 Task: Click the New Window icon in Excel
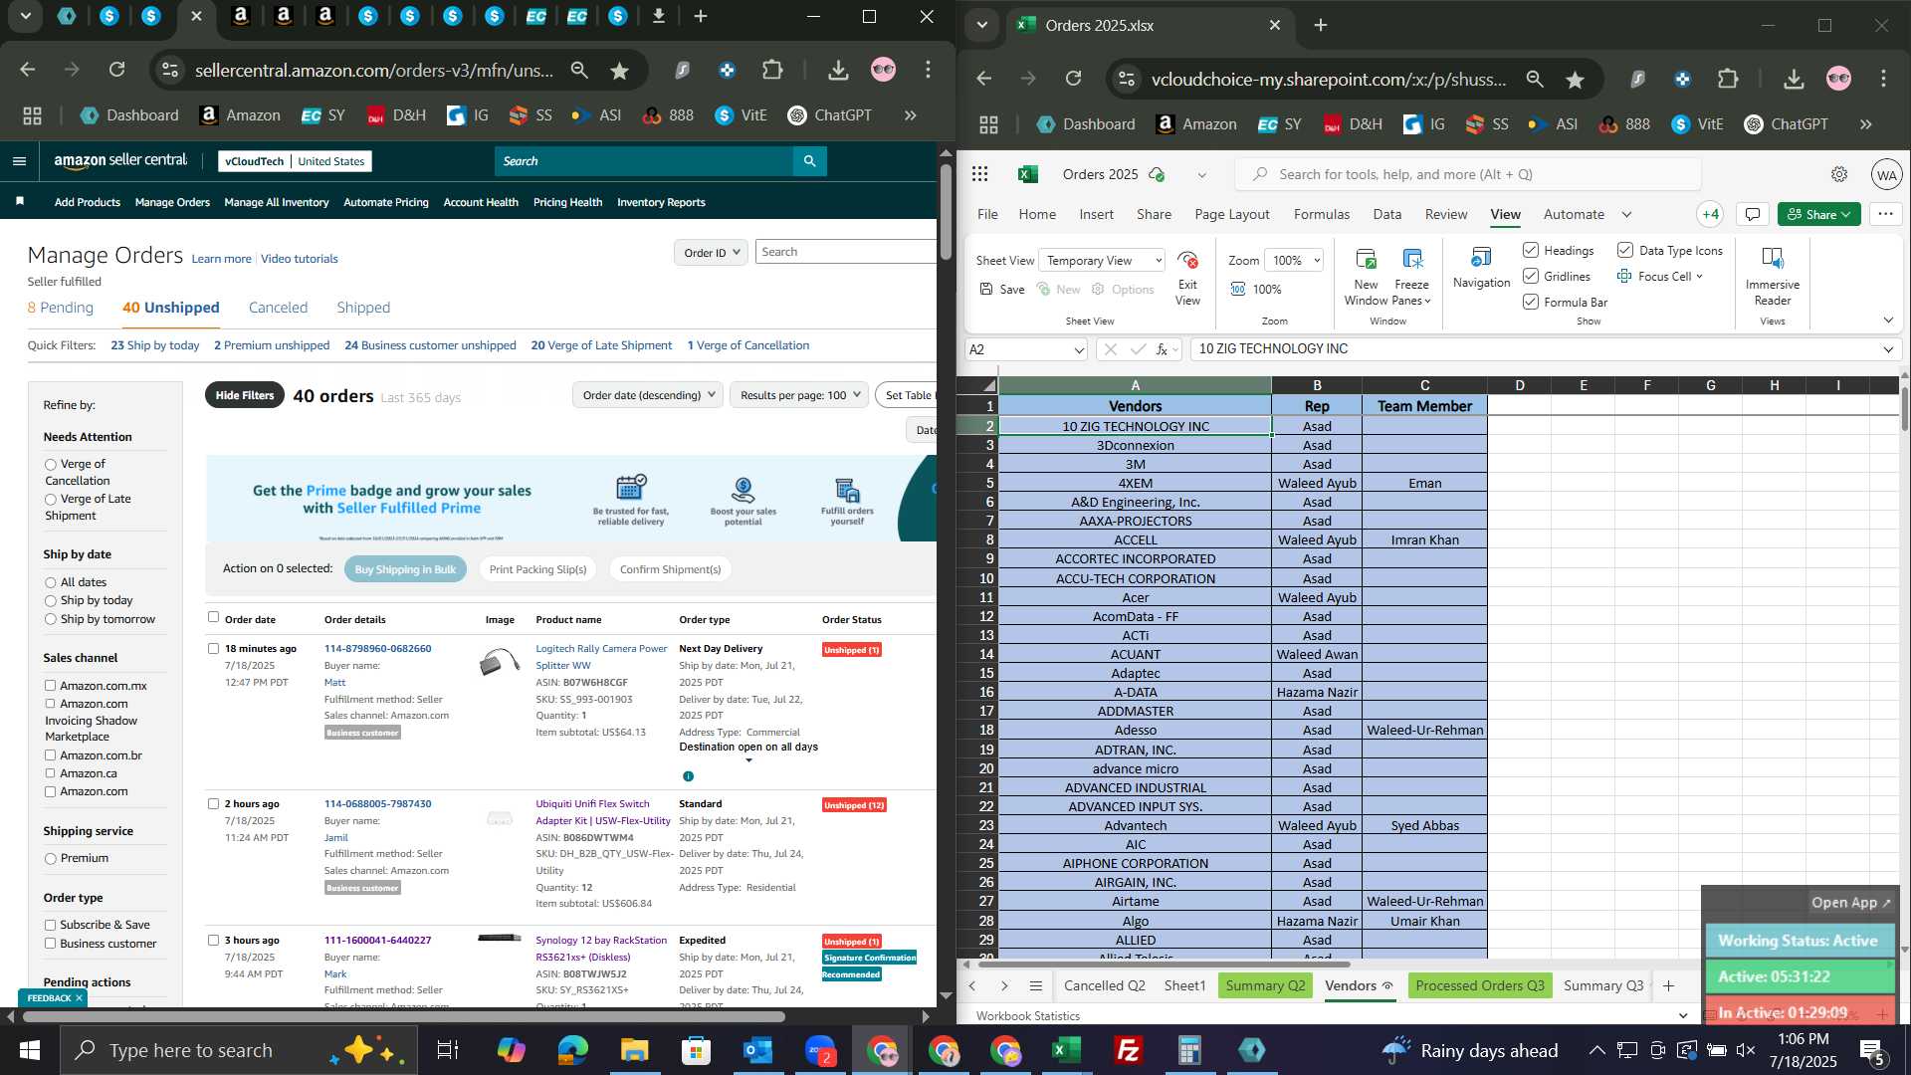pyautogui.click(x=1366, y=260)
